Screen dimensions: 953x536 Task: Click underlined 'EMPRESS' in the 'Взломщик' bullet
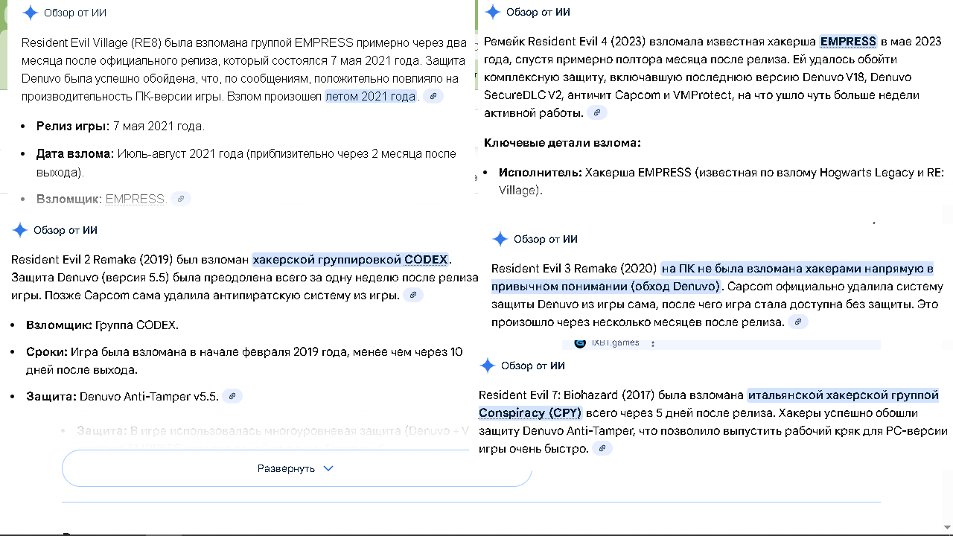click(135, 199)
